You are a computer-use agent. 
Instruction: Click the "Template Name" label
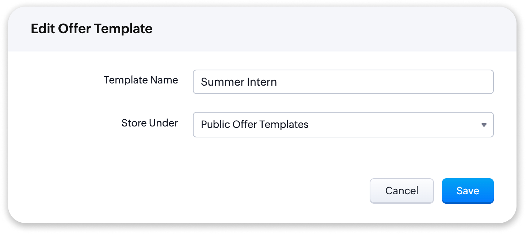[x=141, y=80]
